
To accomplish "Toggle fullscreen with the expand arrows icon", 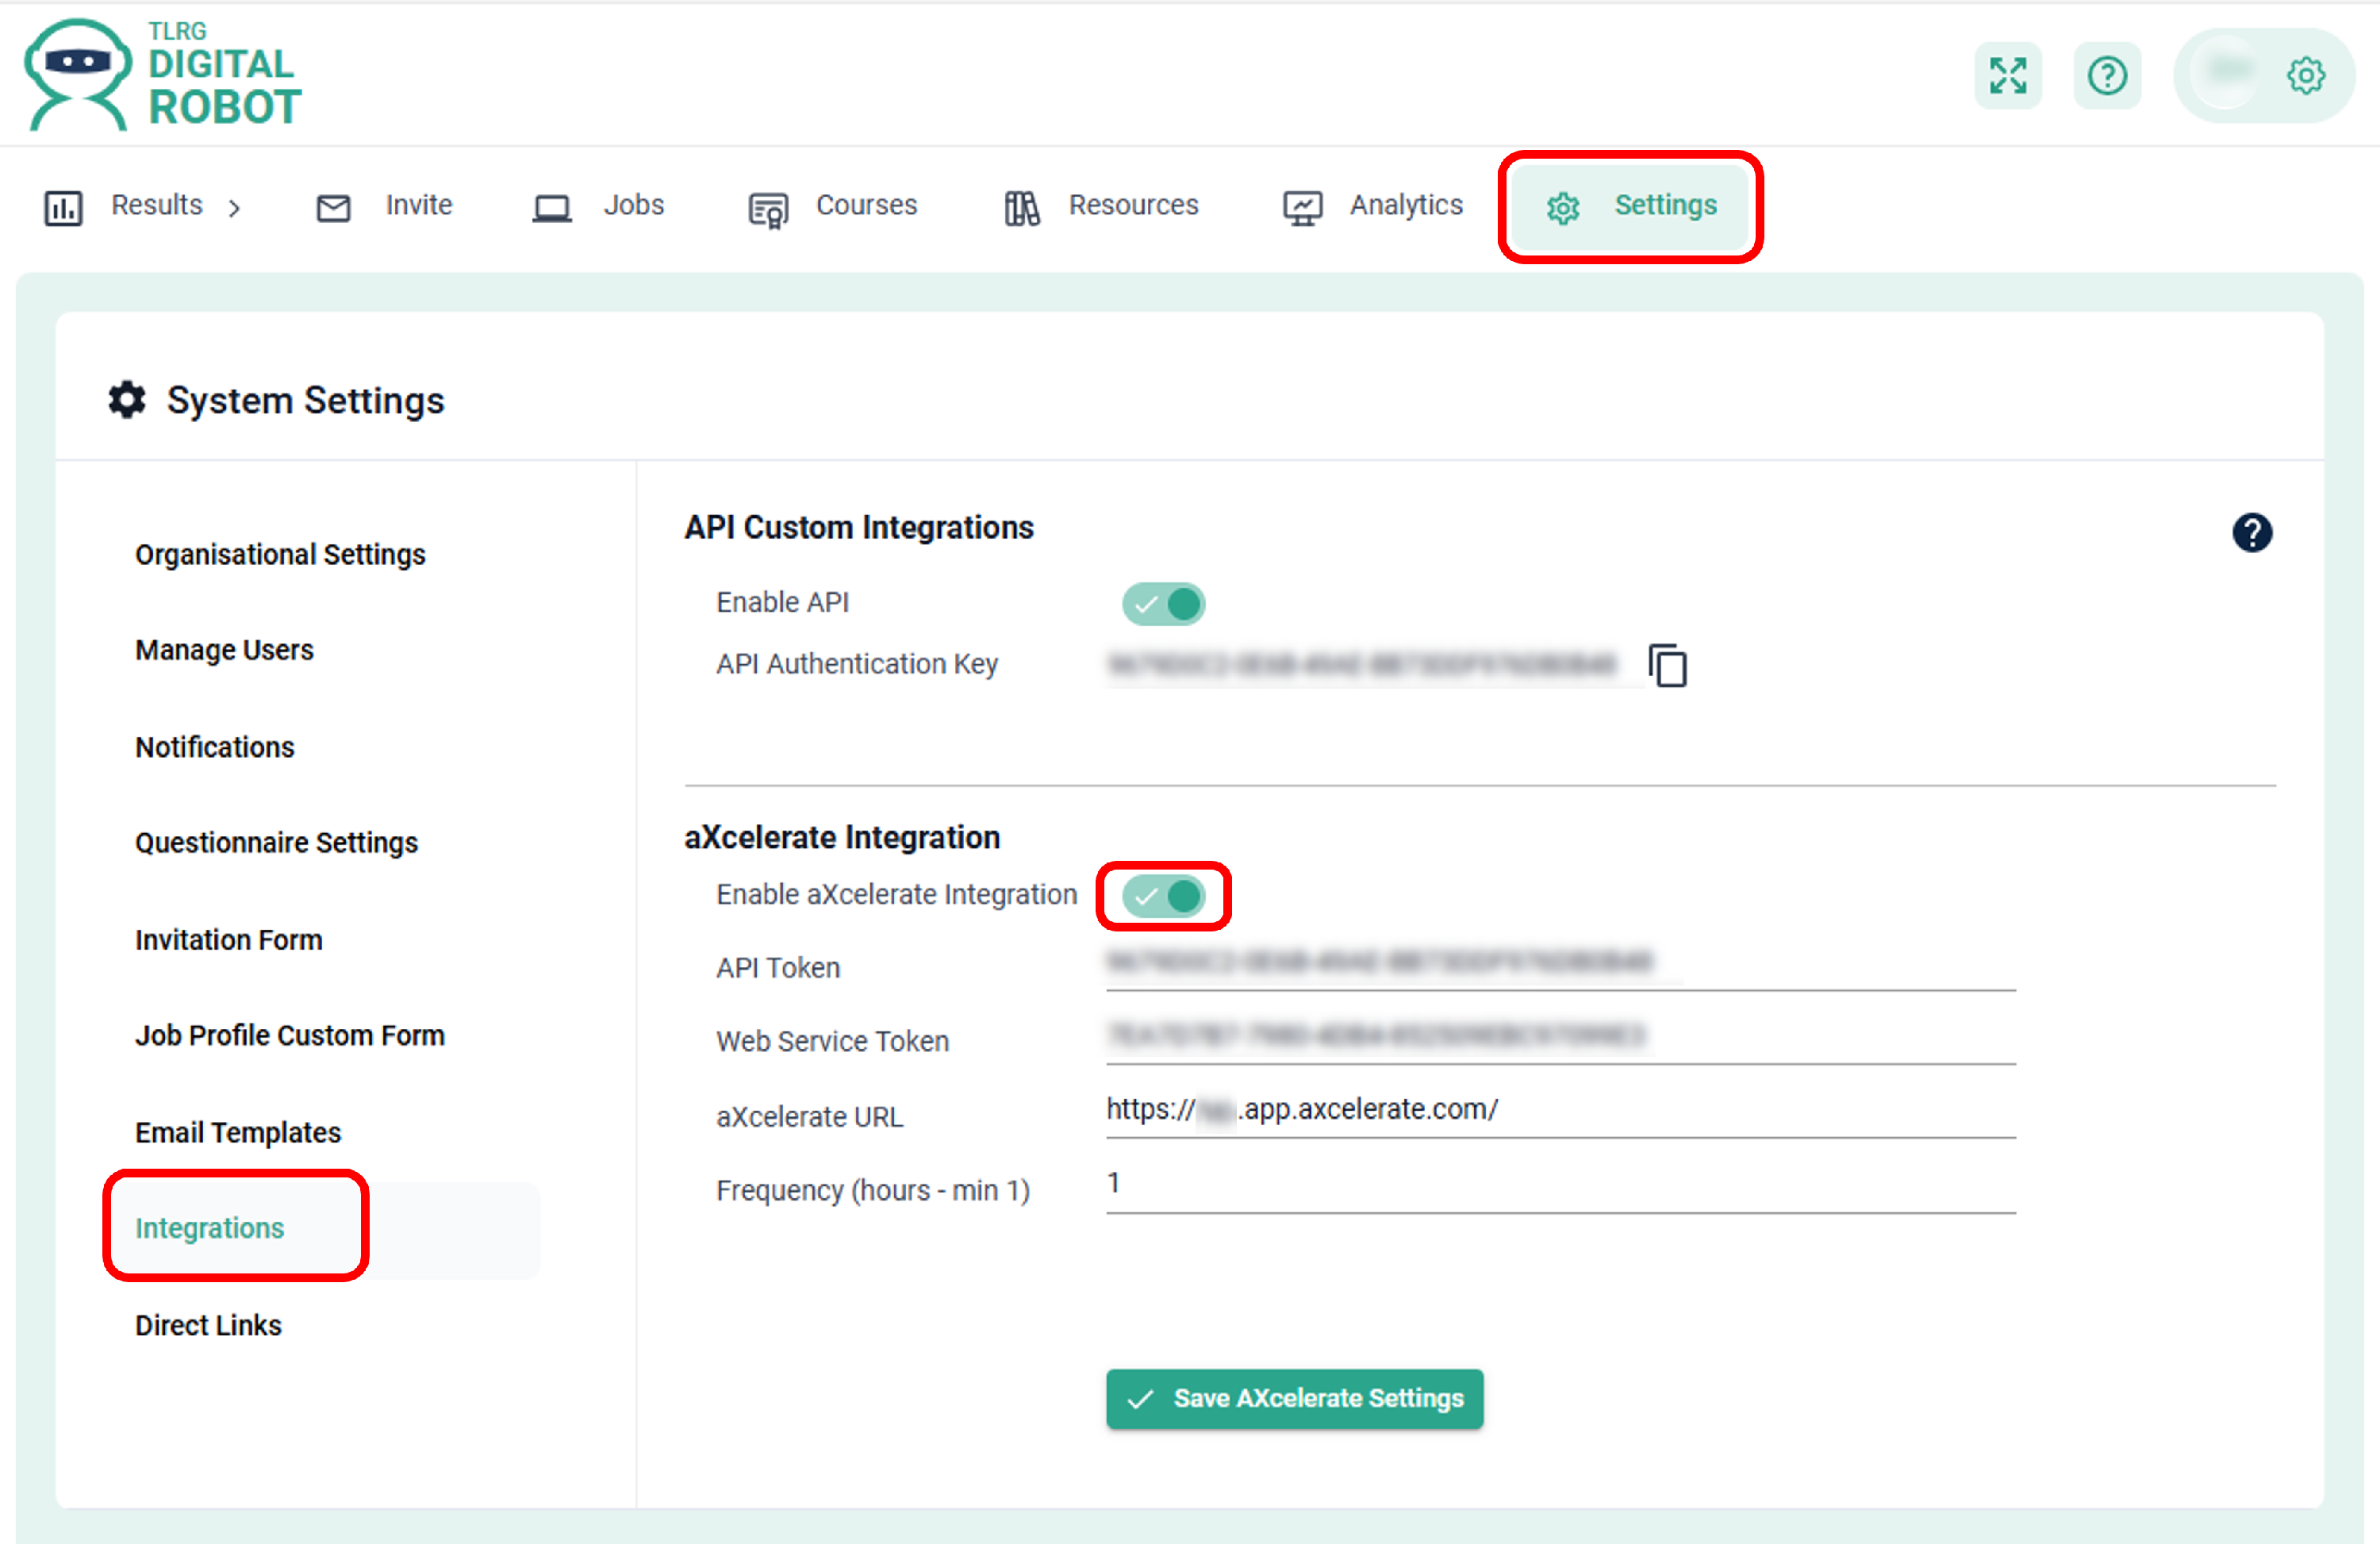I will [2007, 75].
